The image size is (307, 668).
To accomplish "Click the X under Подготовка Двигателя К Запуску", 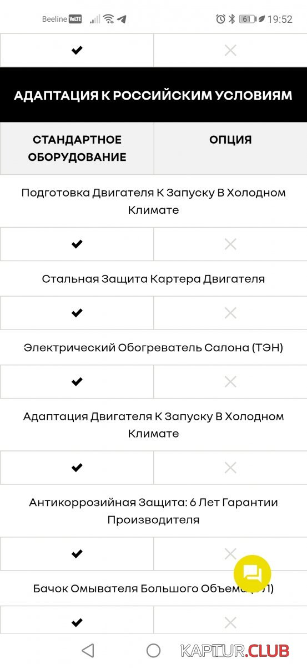I will [x=230, y=244].
